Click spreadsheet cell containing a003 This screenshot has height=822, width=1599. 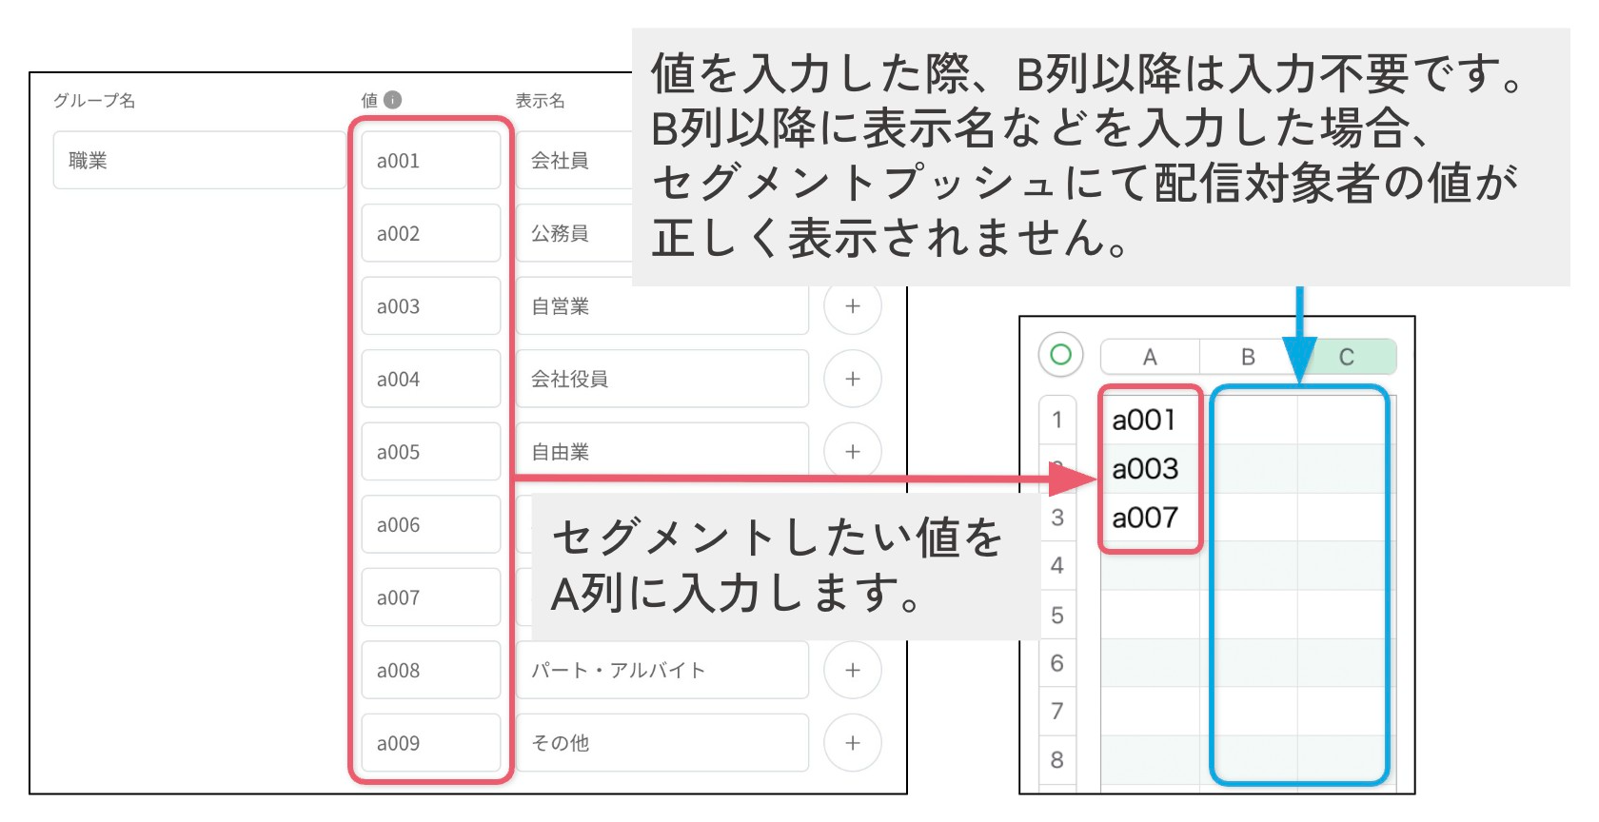(1150, 468)
